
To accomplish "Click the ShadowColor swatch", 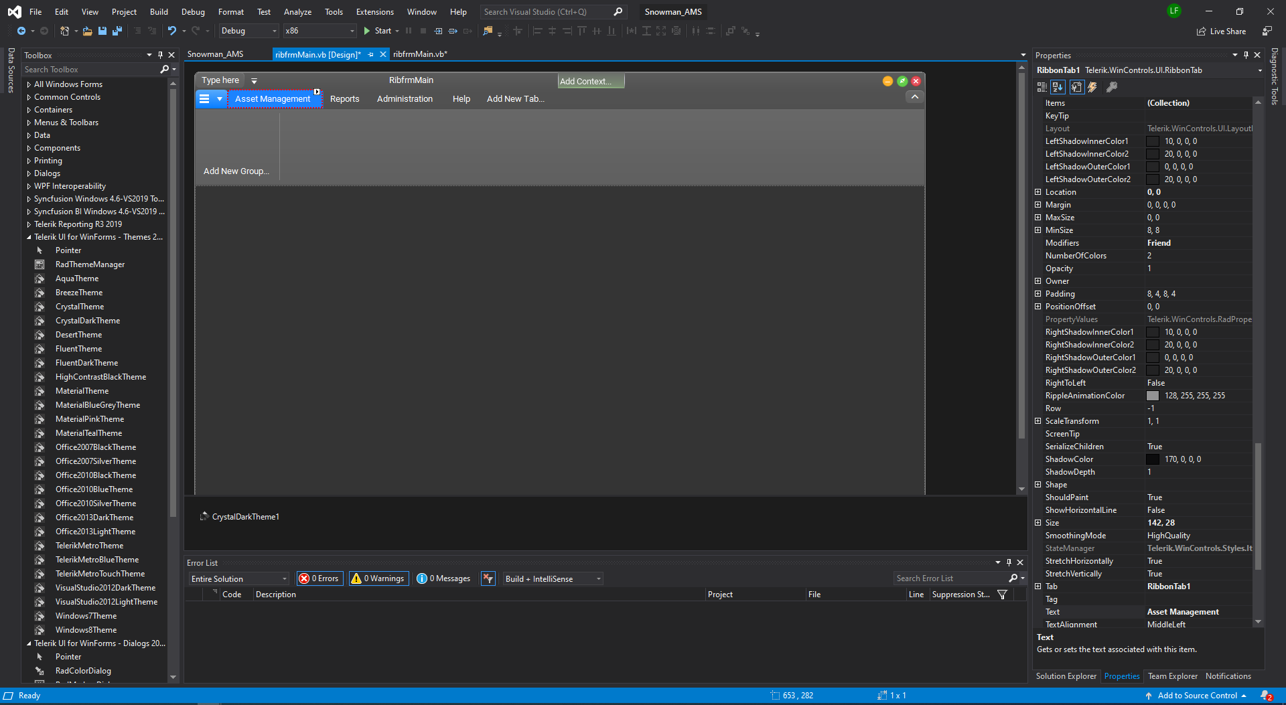I will [1153, 459].
